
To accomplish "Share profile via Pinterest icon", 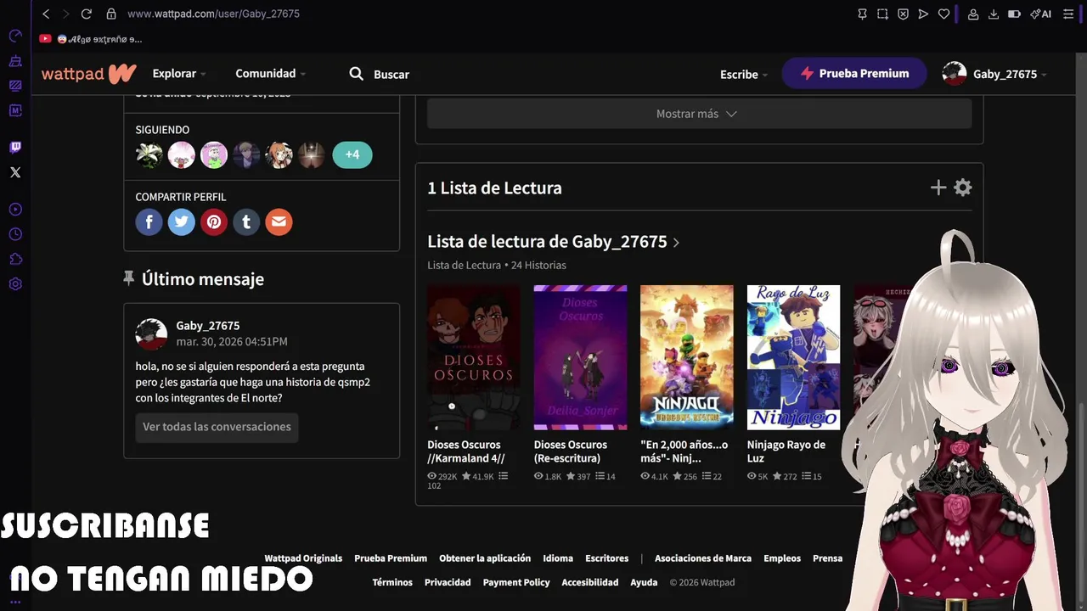I will 214,222.
